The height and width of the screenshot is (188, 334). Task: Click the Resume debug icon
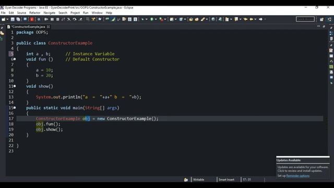46,19
